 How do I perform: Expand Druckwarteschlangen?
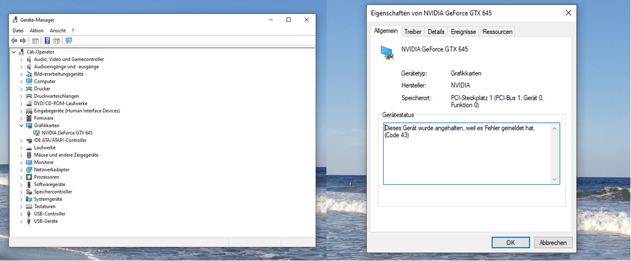coord(21,96)
